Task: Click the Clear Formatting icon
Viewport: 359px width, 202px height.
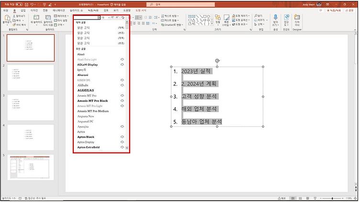Action: point(123,17)
